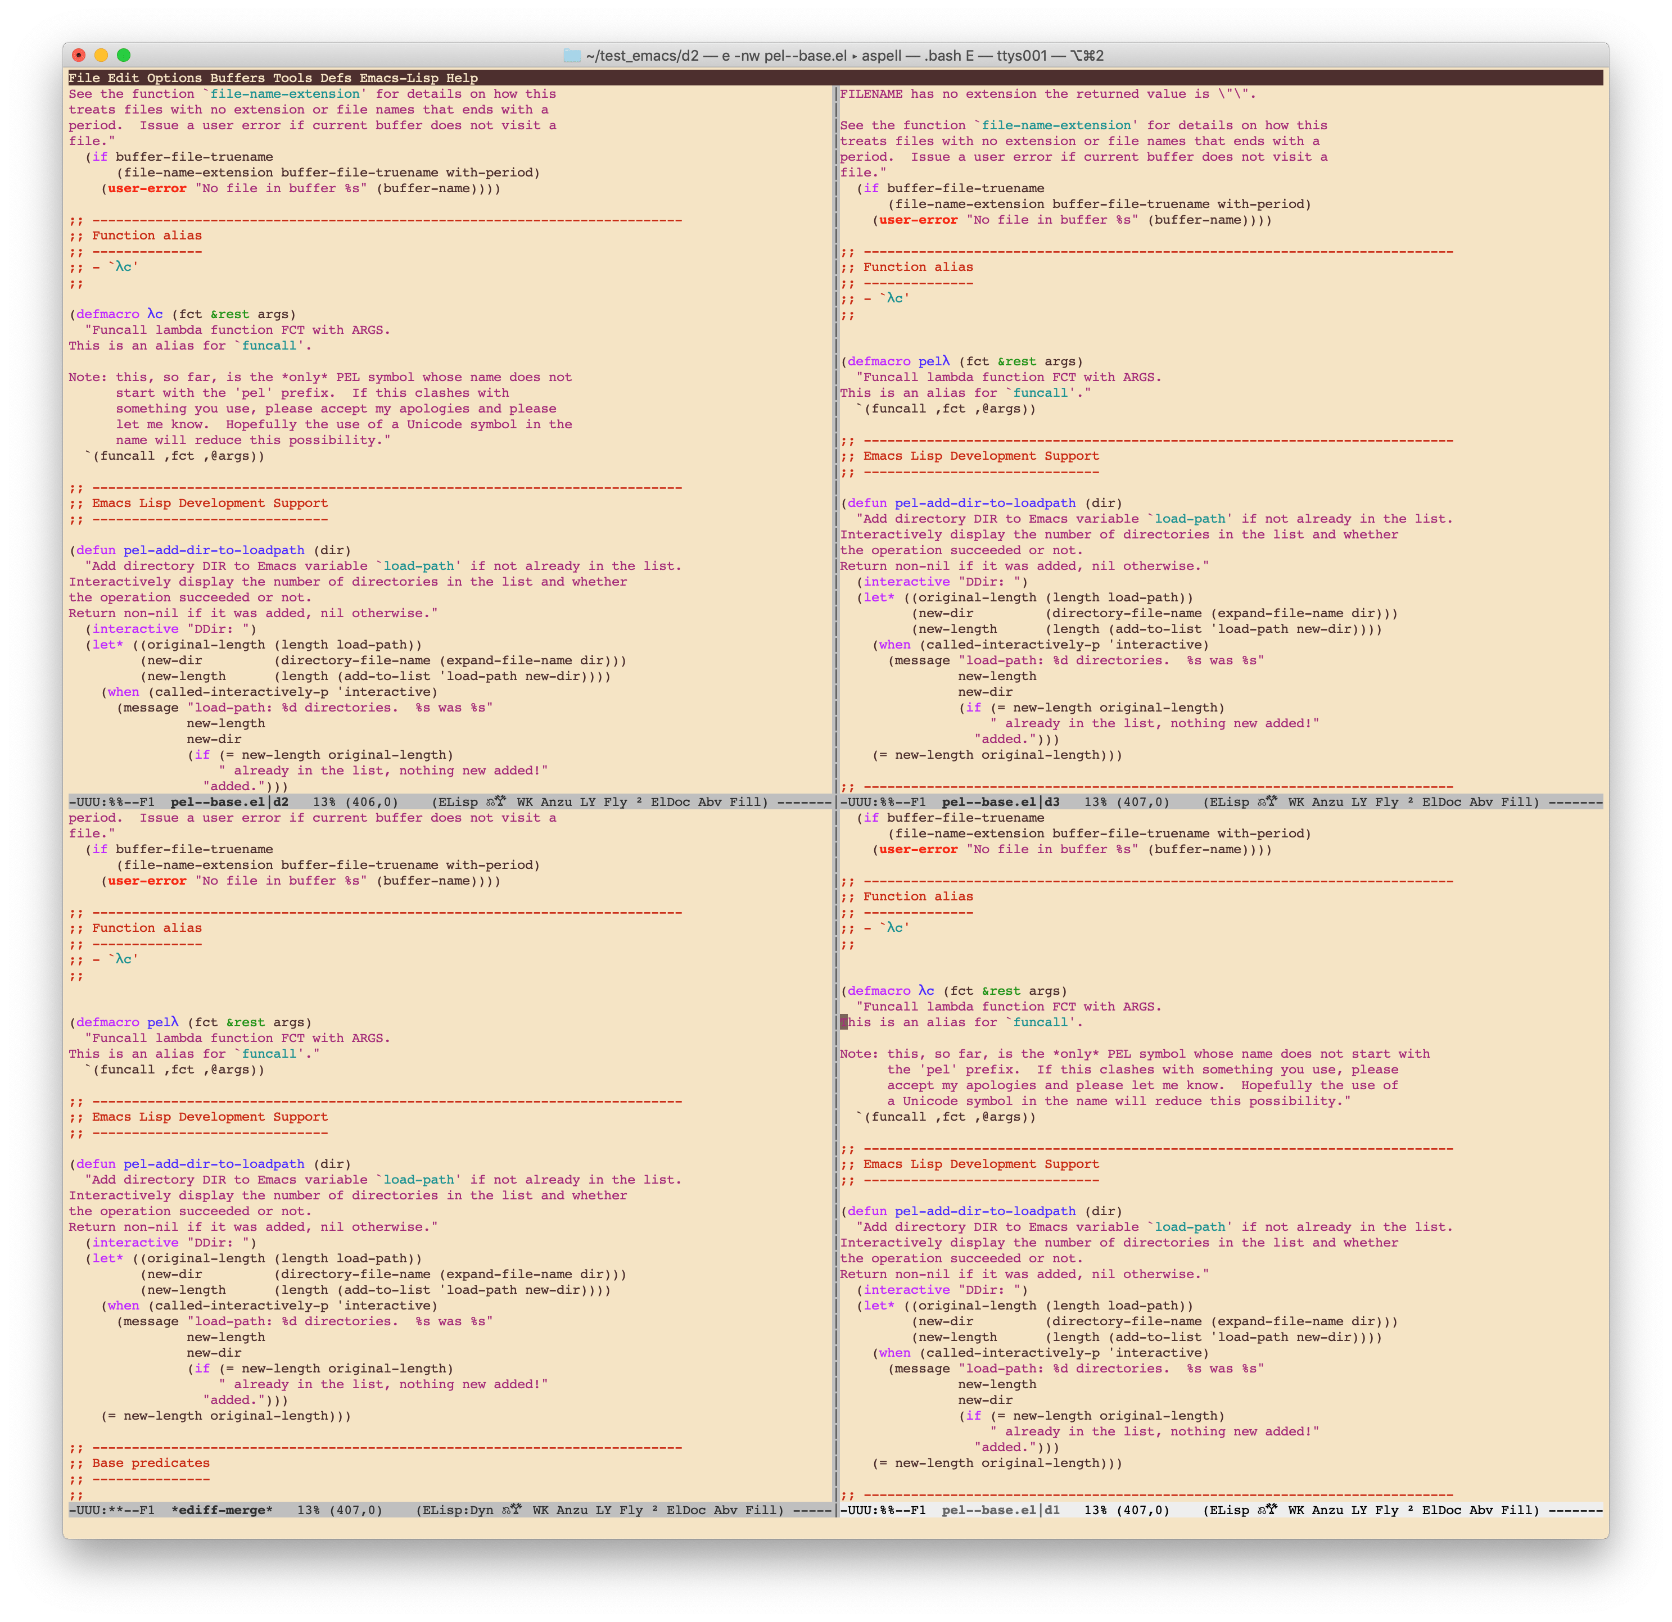Open the Edit menu
Viewport: 1672px width, 1622px height.
point(124,78)
